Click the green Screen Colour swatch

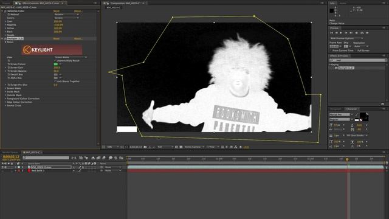coord(56,64)
